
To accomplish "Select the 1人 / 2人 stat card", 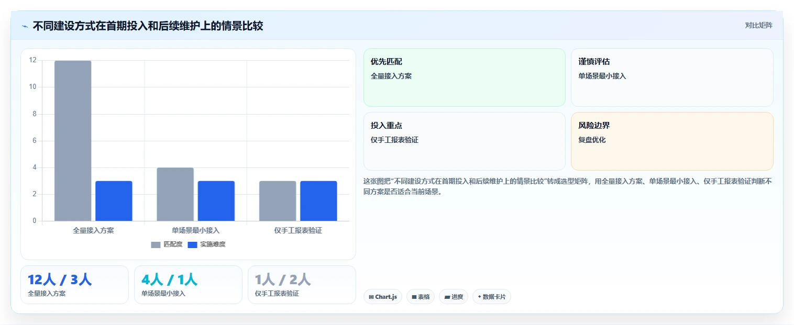I will click(x=302, y=285).
